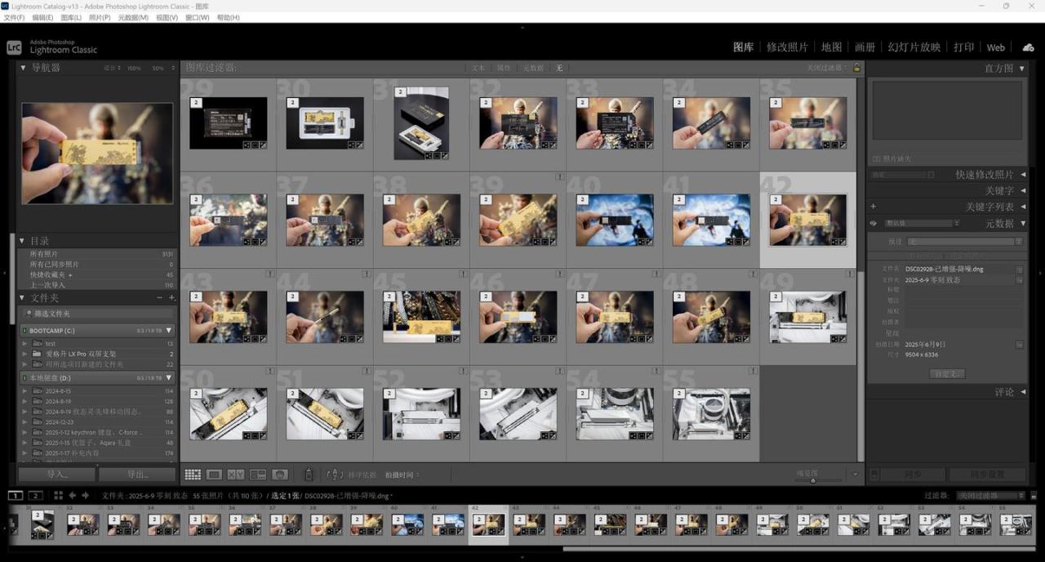Click the 照片缺失 indicator under the histogram
The width and height of the screenshot is (1045, 562).
coord(893,158)
